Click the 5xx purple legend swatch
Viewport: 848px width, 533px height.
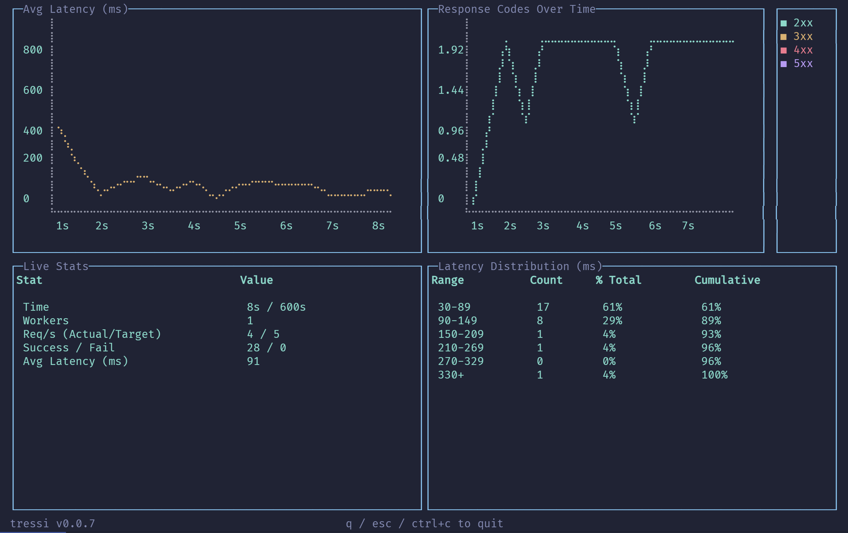coord(783,64)
